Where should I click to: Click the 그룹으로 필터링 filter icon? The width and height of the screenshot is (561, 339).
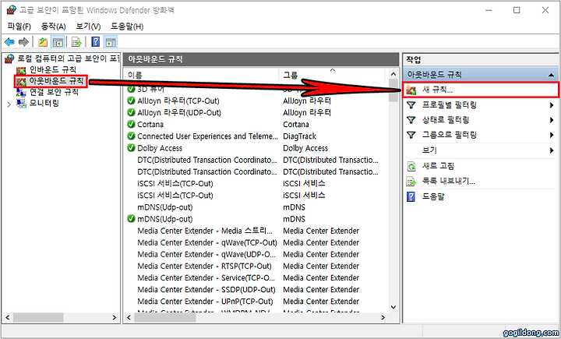pos(411,135)
